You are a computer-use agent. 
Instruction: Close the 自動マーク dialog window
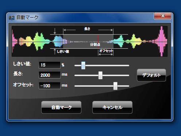163,16
